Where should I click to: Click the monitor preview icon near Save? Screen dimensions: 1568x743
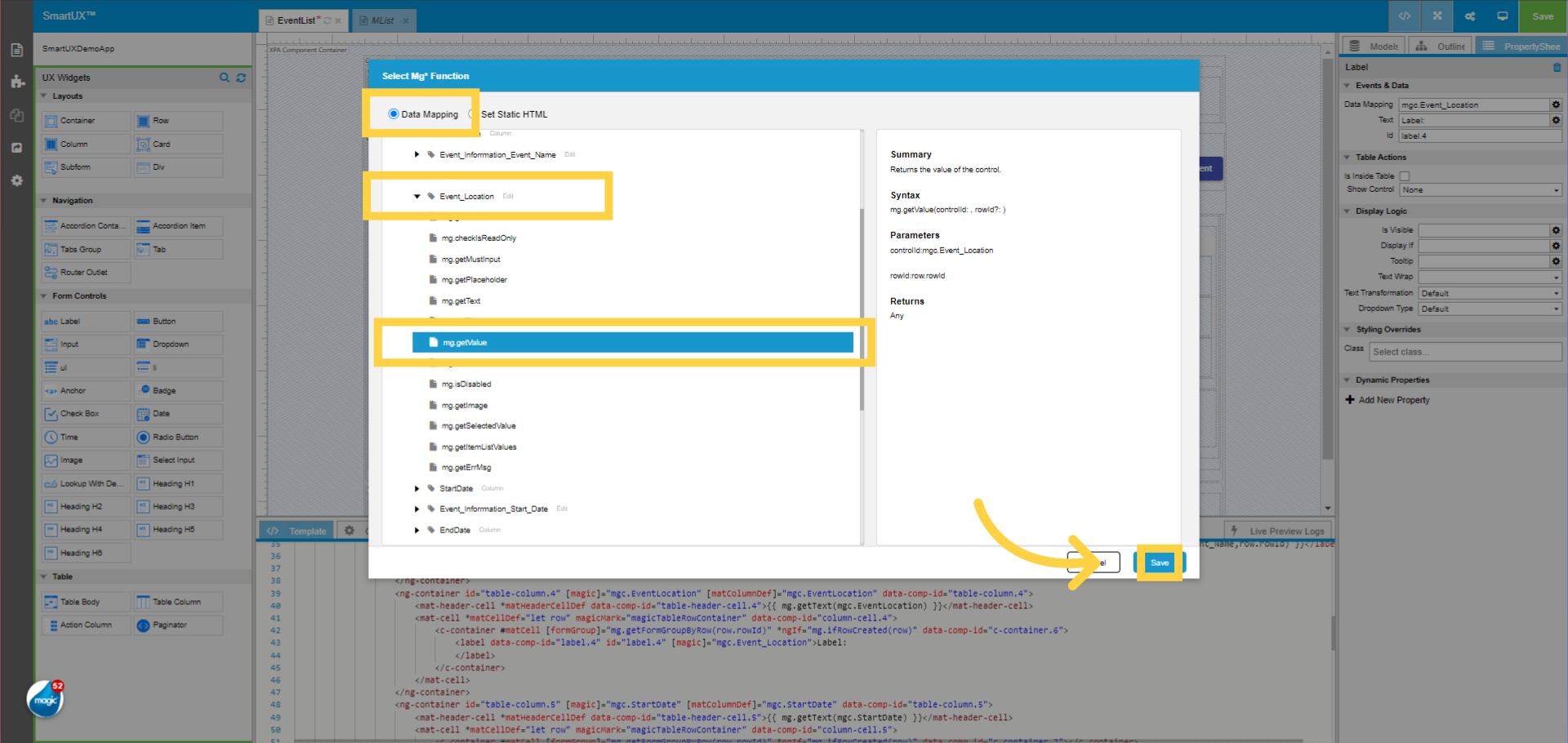click(x=1502, y=16)
